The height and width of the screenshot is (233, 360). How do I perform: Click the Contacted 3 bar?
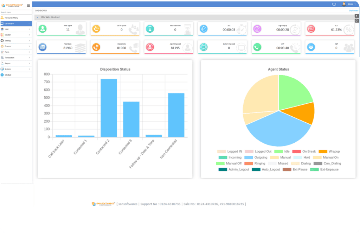coord(131,119)
